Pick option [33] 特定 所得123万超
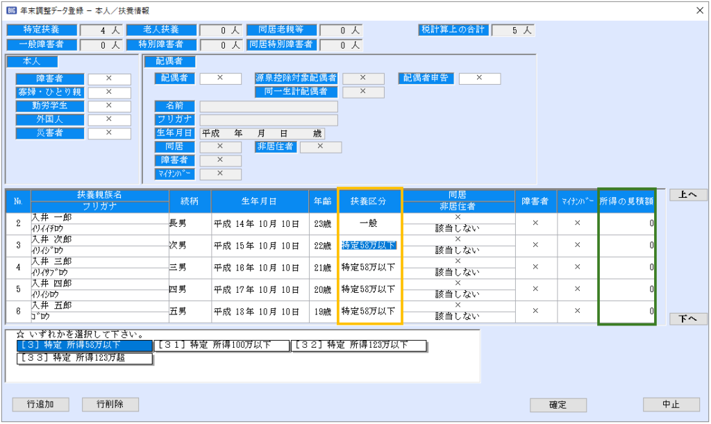 click(84, 359)
